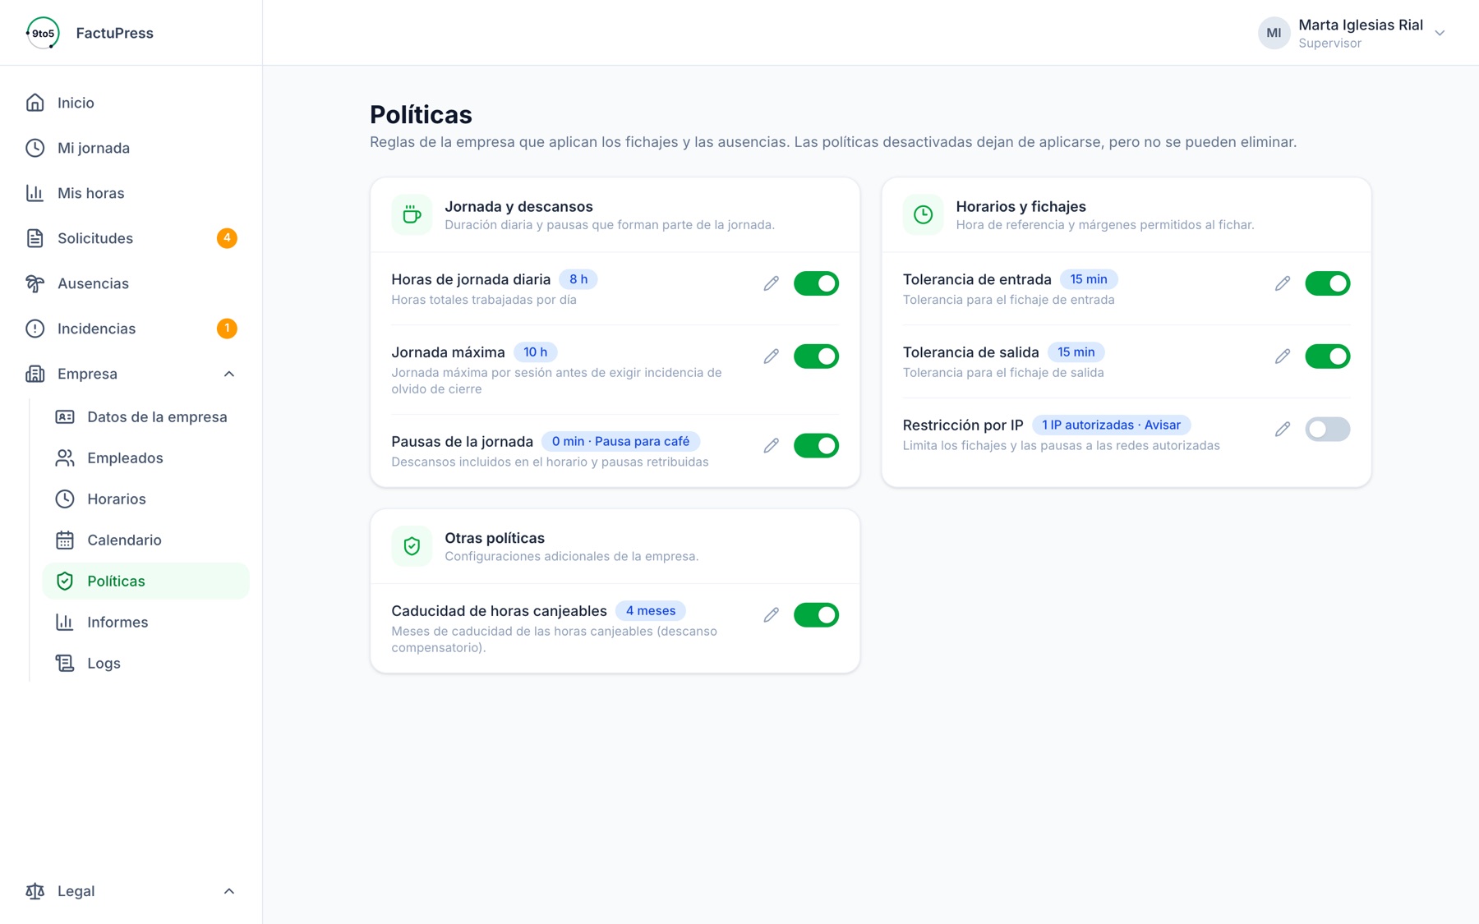Viewport: 1479px width, 924px height.
Task: Enable the Restricción por IP toggle
Action: point(1328,430)
